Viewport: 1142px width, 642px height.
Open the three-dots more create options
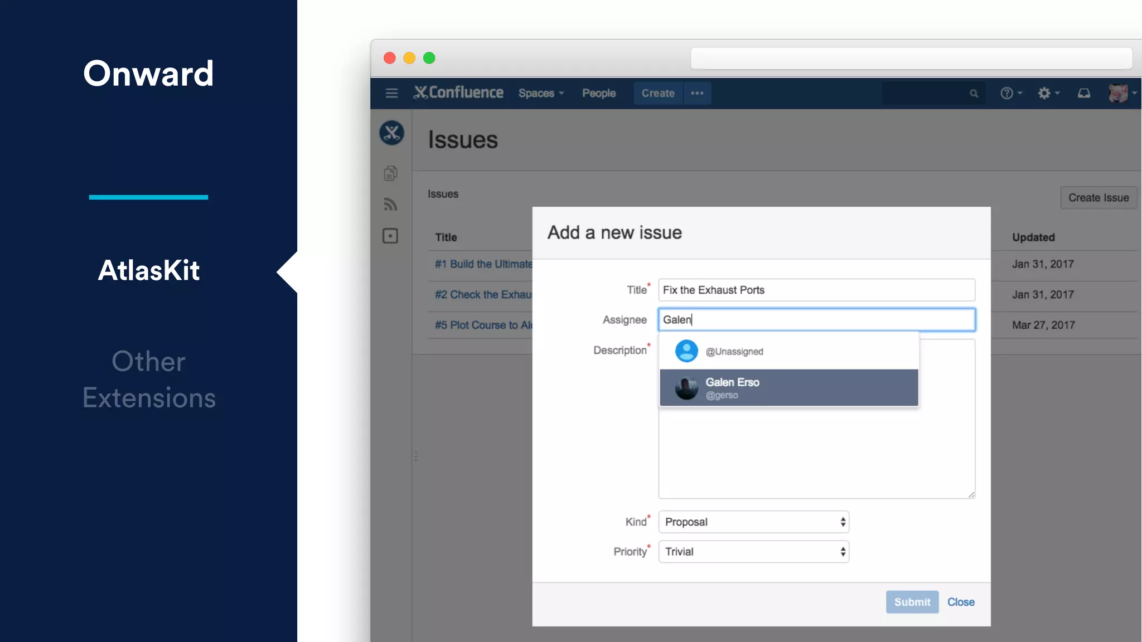(x=697, y=93)
